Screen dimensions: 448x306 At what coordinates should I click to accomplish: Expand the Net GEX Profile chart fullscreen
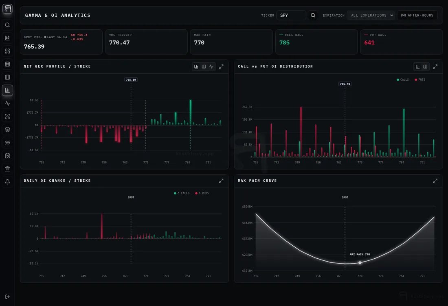(x=221, y=66)
